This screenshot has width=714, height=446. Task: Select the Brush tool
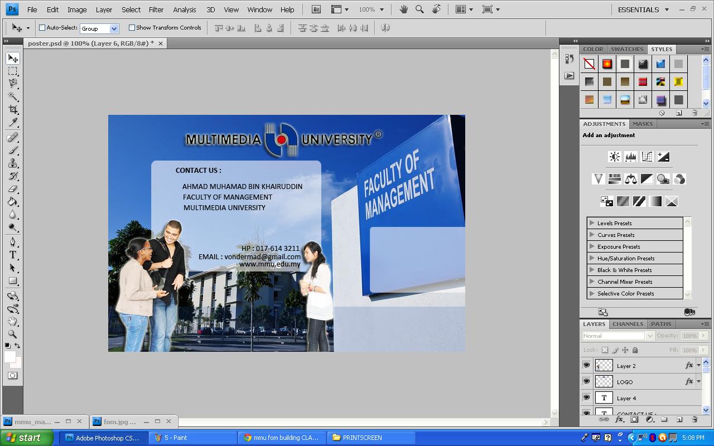point(13,151)
